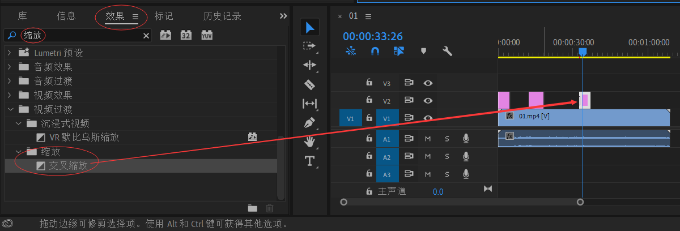Switch to the 库 tab
Screen dimensions: 680x231
point(22,16)
